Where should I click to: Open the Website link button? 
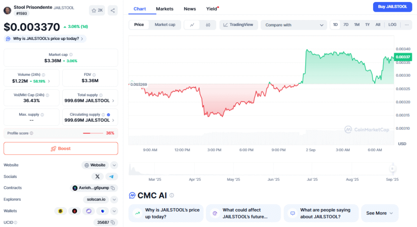(95, 165)
